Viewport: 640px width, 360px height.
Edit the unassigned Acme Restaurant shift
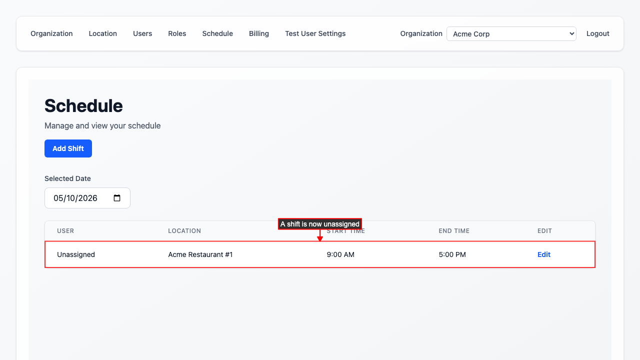tap(543, 254)
